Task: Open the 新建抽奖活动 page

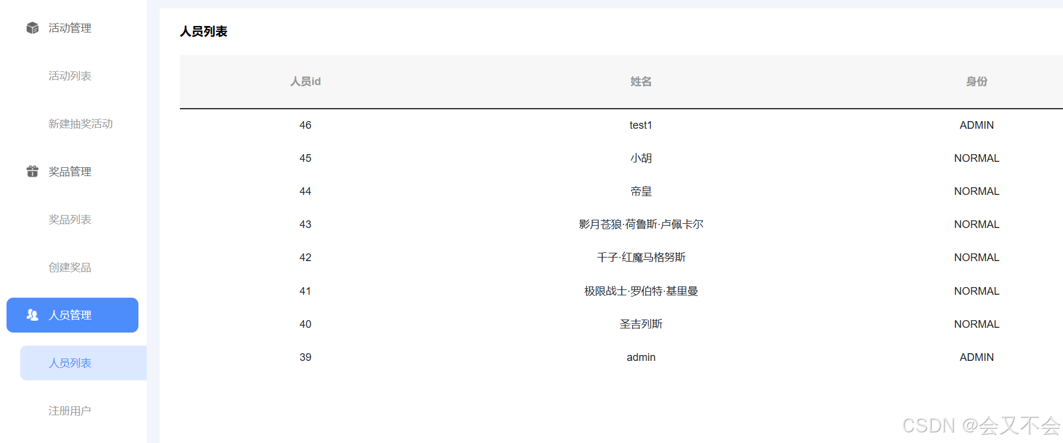Action: [x=80, y=123]
